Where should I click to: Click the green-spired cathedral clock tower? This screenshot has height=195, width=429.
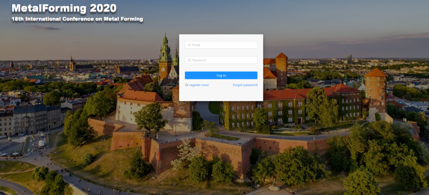[x=165, y=57]
